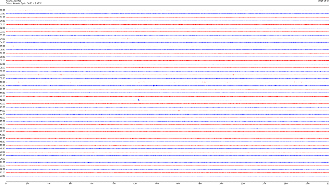Select the 01:00 trace time label
The image size is (329, 185).
pos(2,17)
